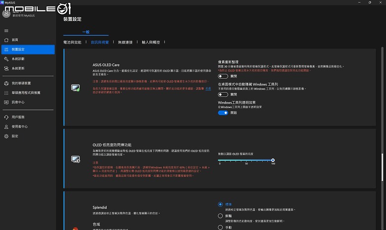Click the slider's 100 scale label

(273, 163)
